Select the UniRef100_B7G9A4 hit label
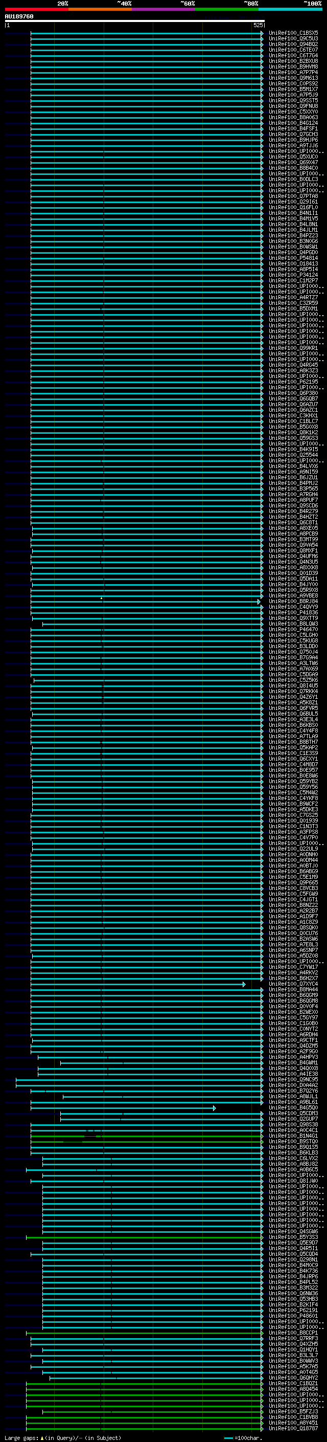This screenshot has height=1442, width=327. pyautogui.click(x=293, y=657)
